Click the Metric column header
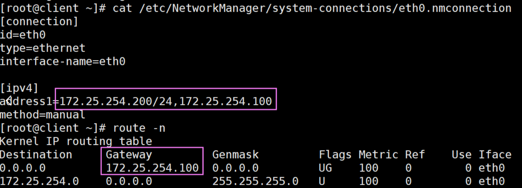 coord(378,154)
